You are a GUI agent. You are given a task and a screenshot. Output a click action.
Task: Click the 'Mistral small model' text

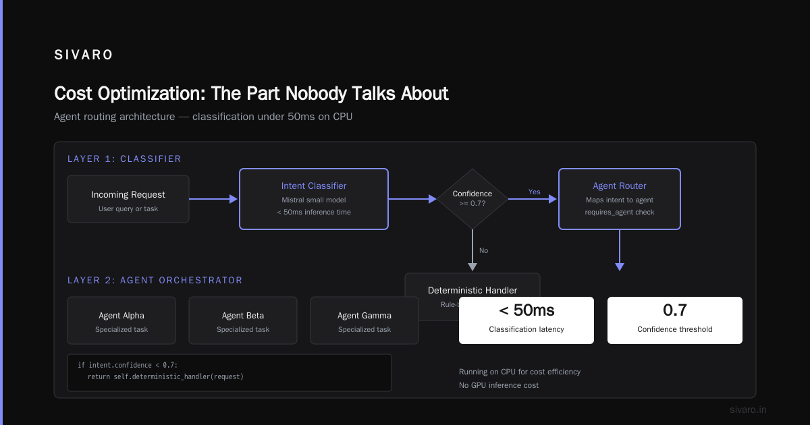pyautogui.click(x=314, y=200)
